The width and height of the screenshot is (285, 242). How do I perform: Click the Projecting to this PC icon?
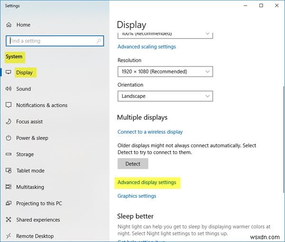(x=9, y=203)
